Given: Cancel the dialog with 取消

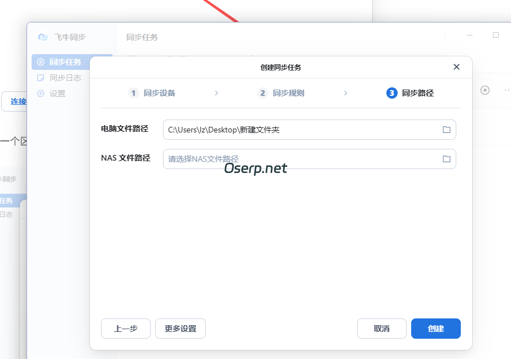Looking at the screenshot, I should pyautogui.click(x=381, y=329).
